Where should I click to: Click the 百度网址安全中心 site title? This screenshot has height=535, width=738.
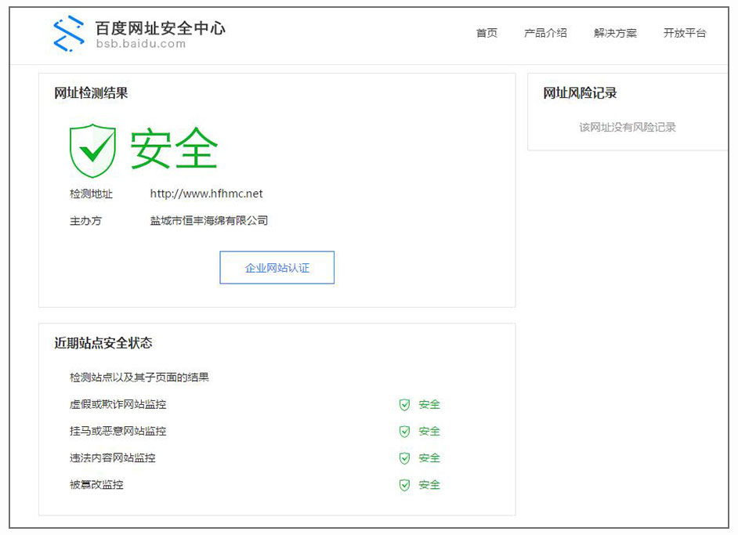(160, 28)
